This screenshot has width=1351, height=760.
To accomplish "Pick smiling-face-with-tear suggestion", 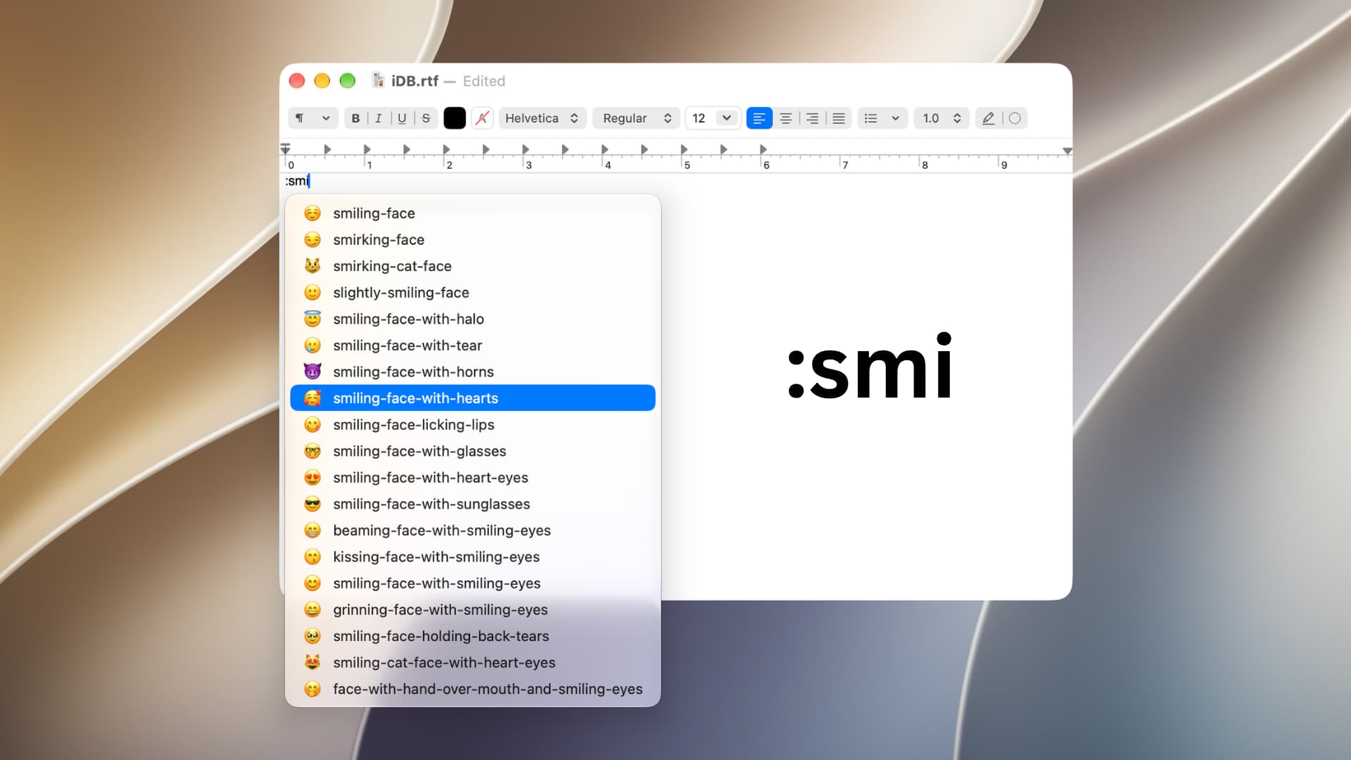I will pos(473,346).
